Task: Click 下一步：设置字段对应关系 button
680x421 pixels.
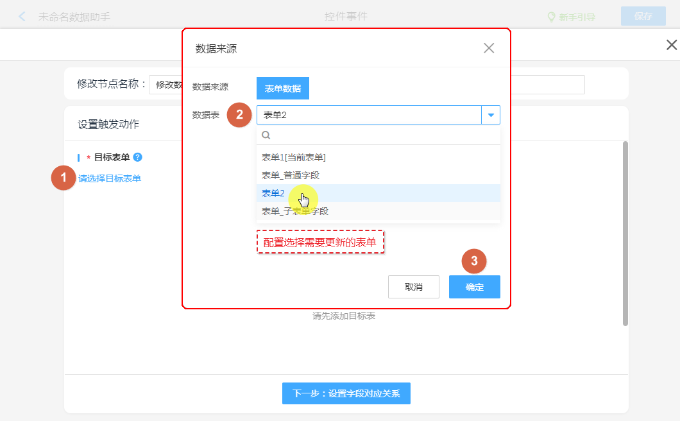Action: click(346, 393)
